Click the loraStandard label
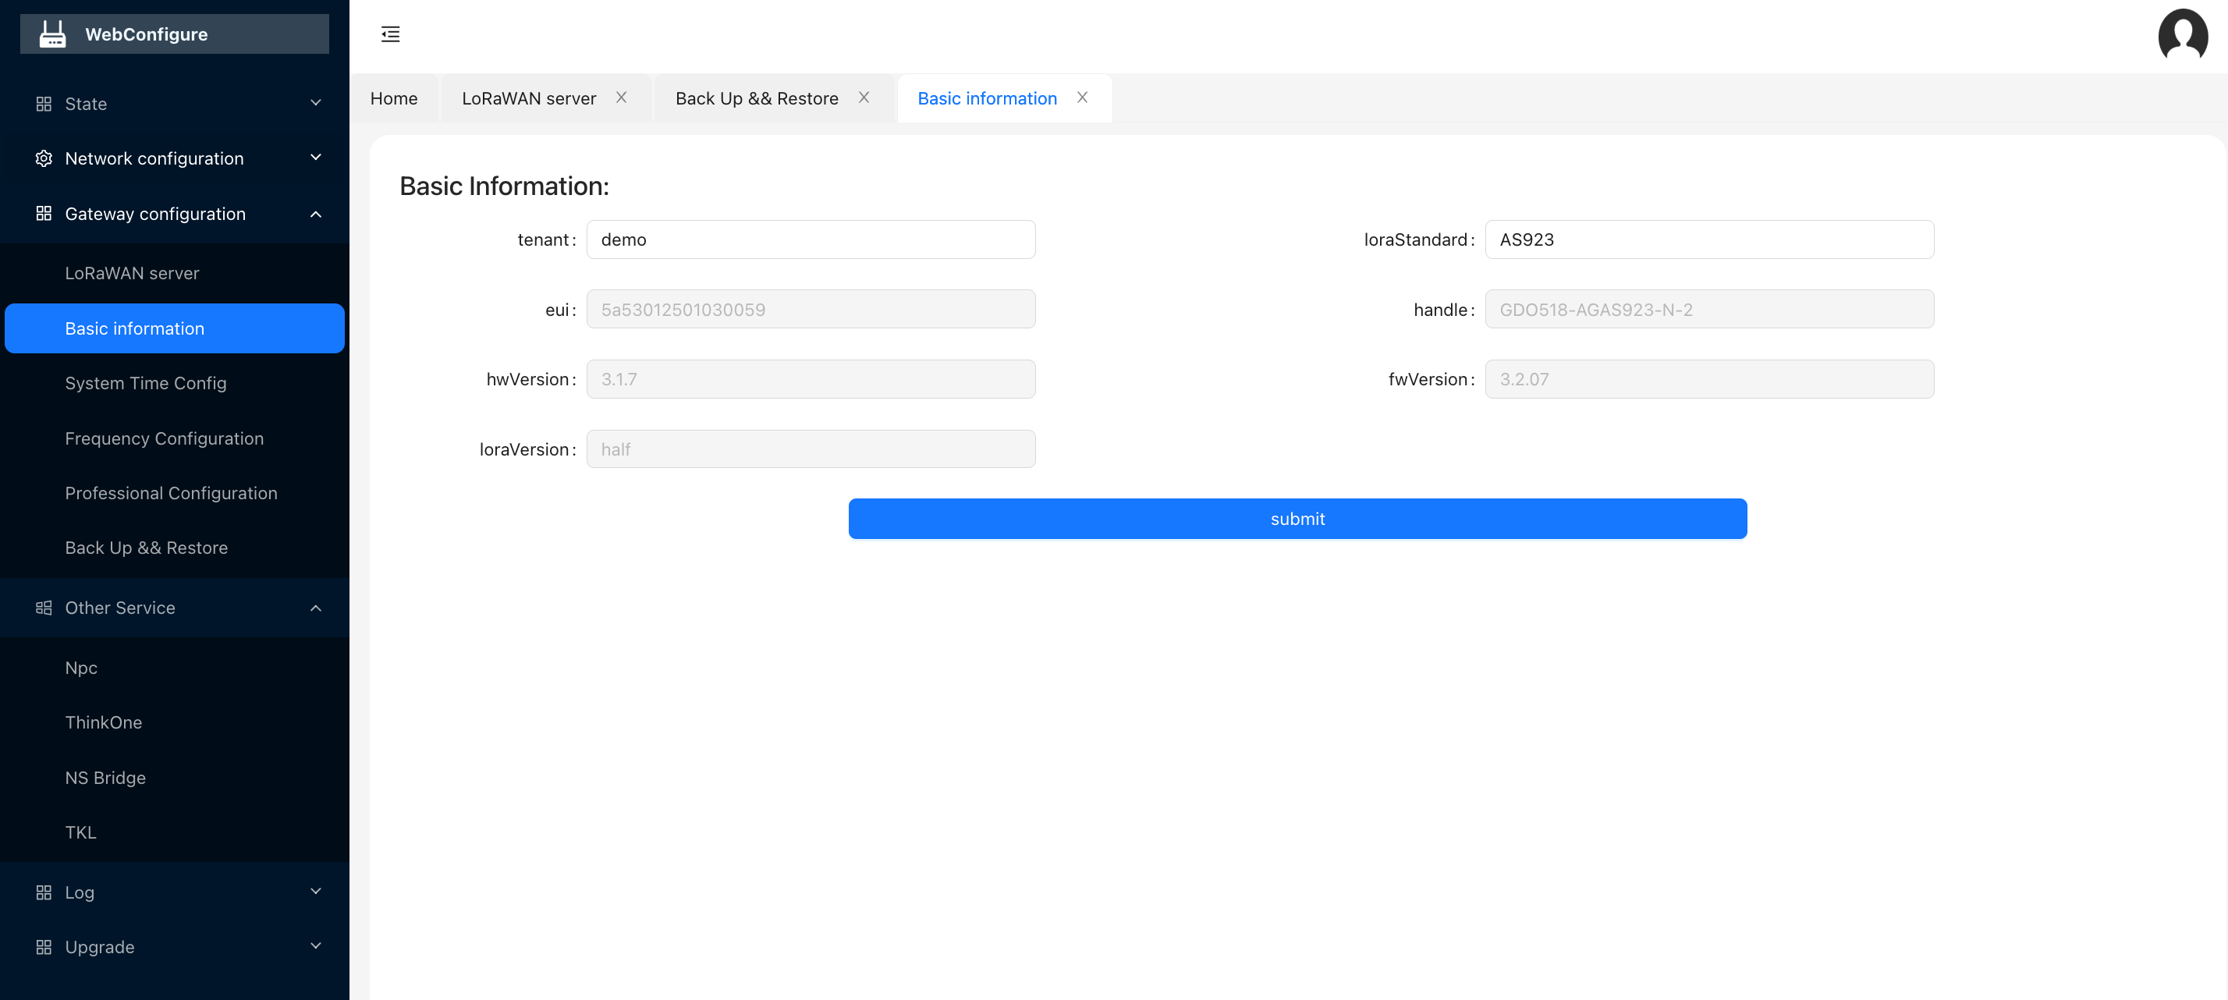The height and width of the screenshot is (1000, 2228). click(x=1419, y=239)
